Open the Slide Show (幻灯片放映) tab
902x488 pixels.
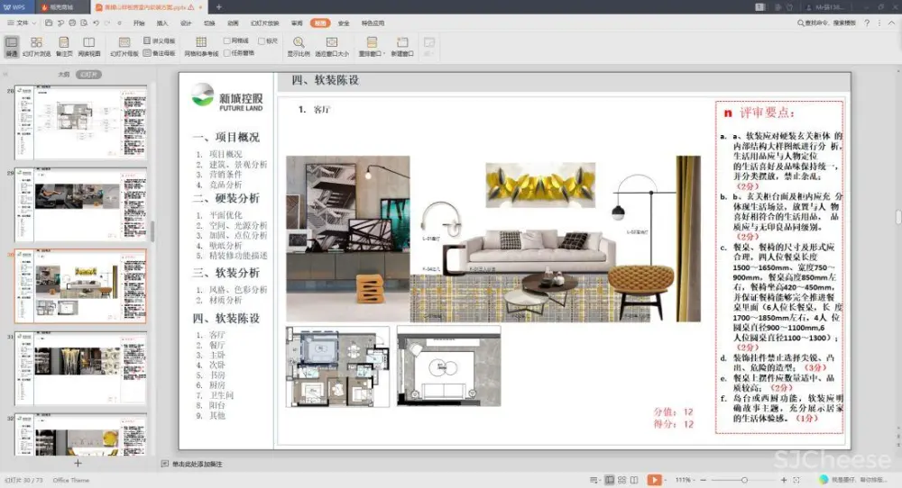coord(264,23)
